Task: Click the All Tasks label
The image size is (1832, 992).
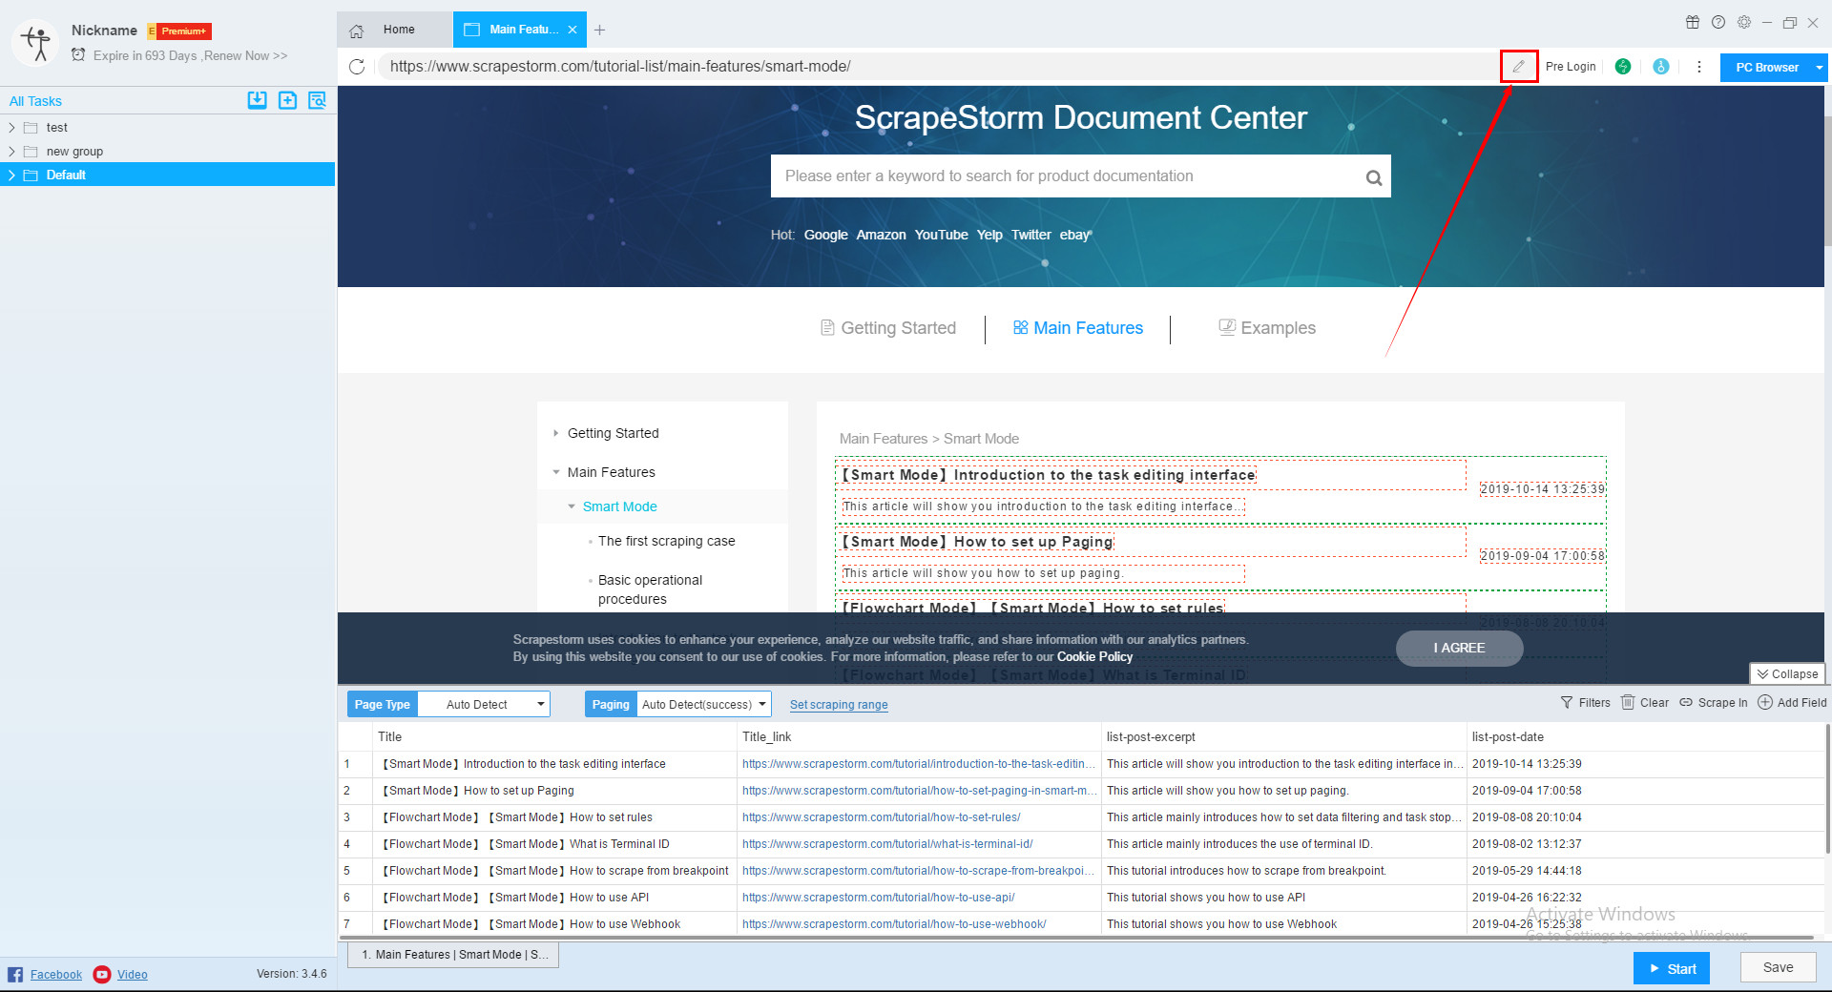Action: tap(35, 101)
